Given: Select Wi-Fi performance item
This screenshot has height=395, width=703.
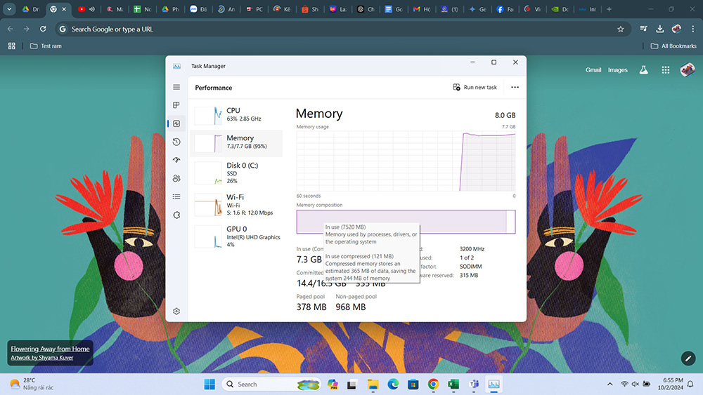Looking at the screenshot, I should coord(236,204).
